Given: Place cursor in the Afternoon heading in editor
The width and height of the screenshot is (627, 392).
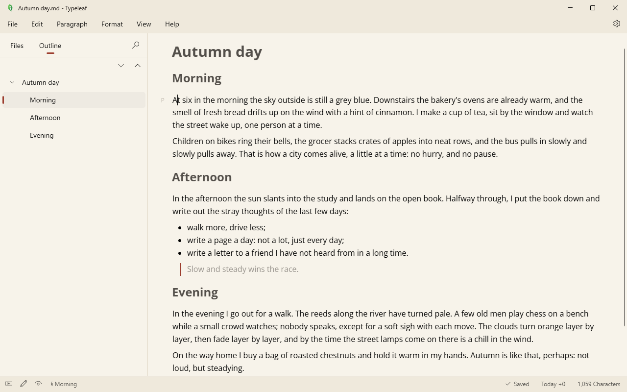Looking at the screenshot, I should [202, 177].
